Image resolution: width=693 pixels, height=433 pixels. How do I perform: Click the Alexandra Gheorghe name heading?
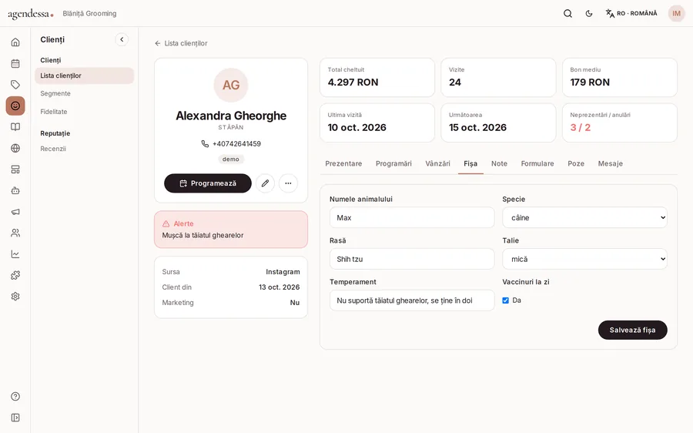[231, 116]
